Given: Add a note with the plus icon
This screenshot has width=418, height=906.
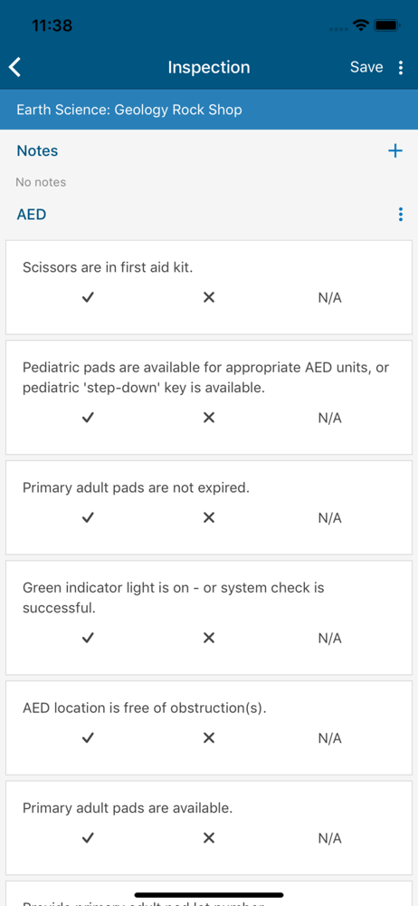Looking at the screenshot, I should 394,151.
